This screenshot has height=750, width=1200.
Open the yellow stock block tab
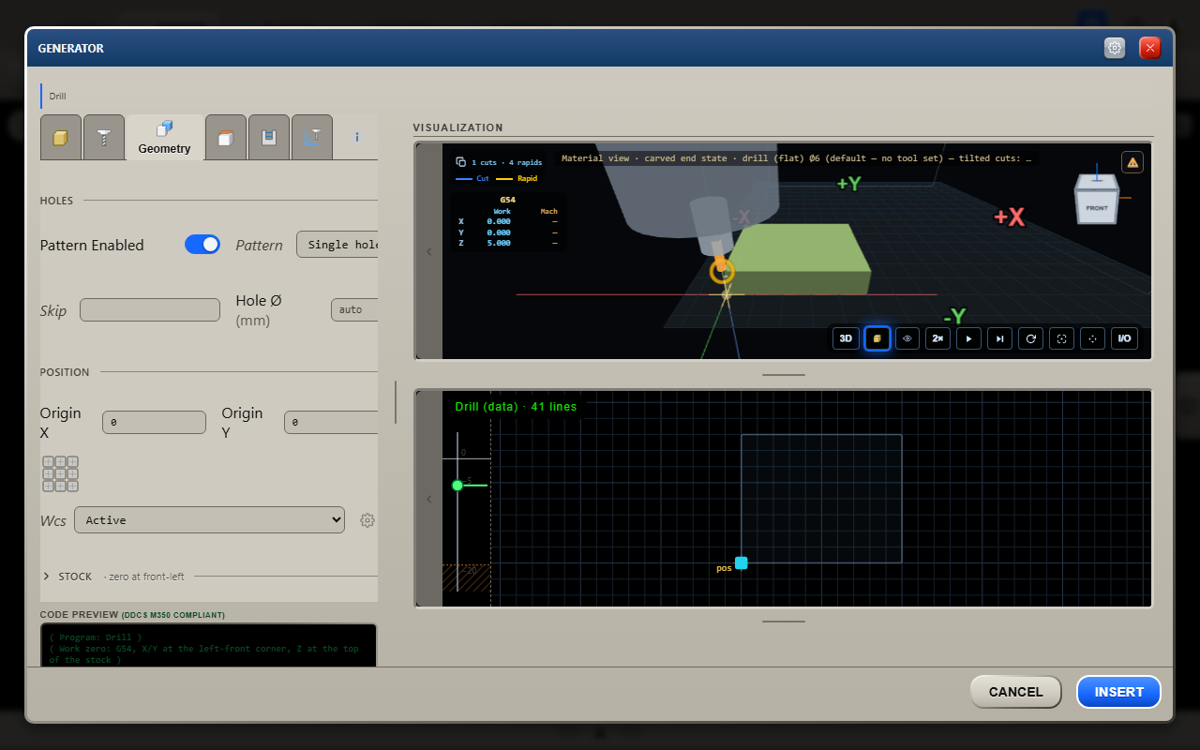click(61, 138)
